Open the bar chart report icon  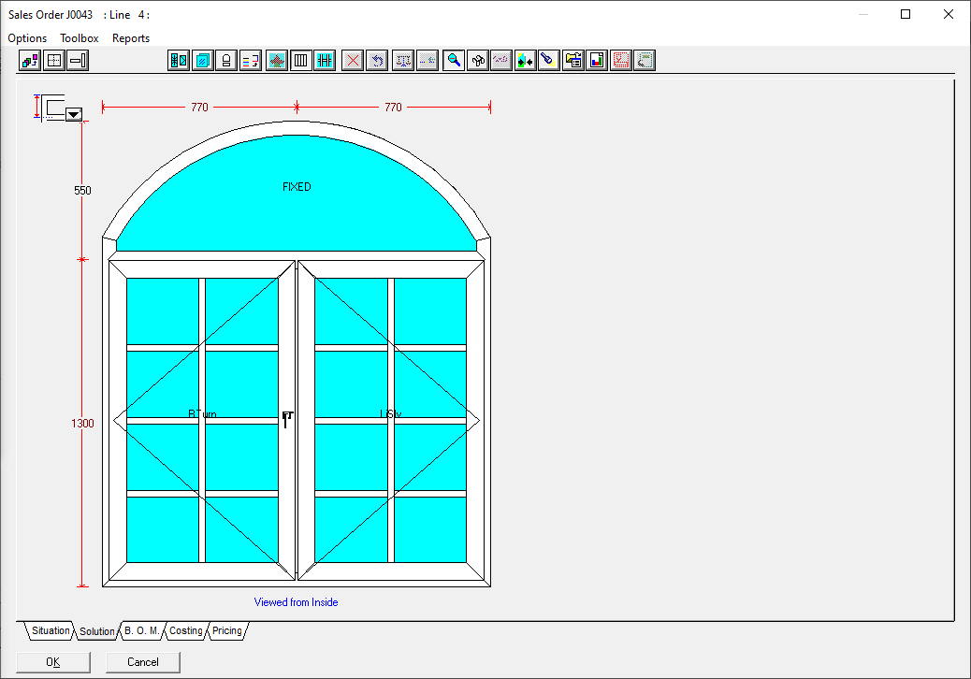597,61
